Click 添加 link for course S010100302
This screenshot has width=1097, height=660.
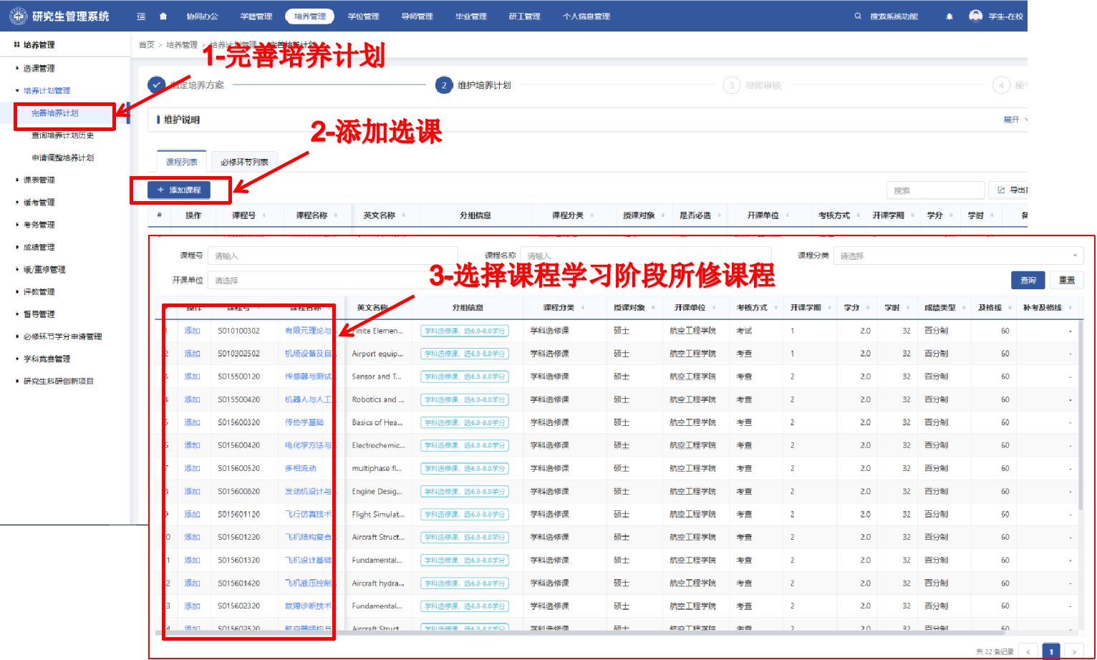tap(192, 331)
